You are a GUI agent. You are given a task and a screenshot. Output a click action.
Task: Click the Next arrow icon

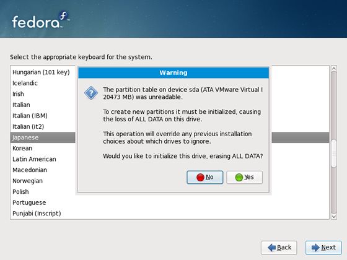tap(315, 248)
